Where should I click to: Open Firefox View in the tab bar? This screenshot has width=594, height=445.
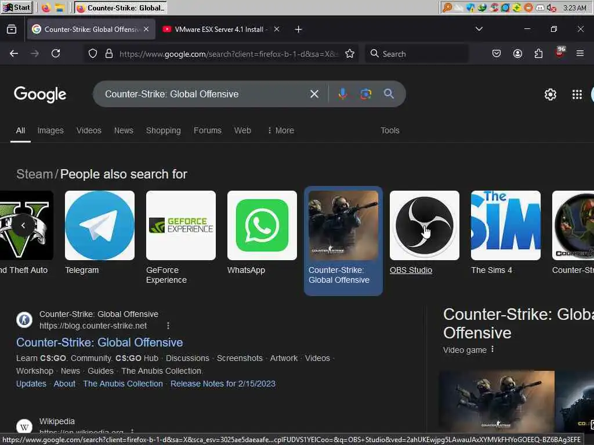12,29
